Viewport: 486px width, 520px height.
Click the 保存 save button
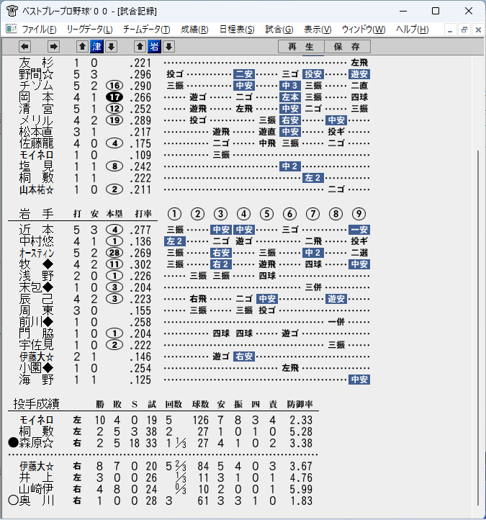click(x=347, y=46)
